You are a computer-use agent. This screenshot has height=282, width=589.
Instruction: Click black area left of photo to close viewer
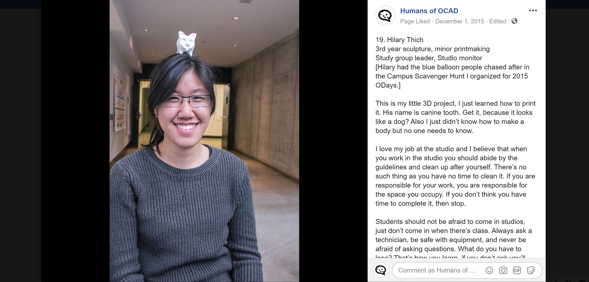coord(75,141)
